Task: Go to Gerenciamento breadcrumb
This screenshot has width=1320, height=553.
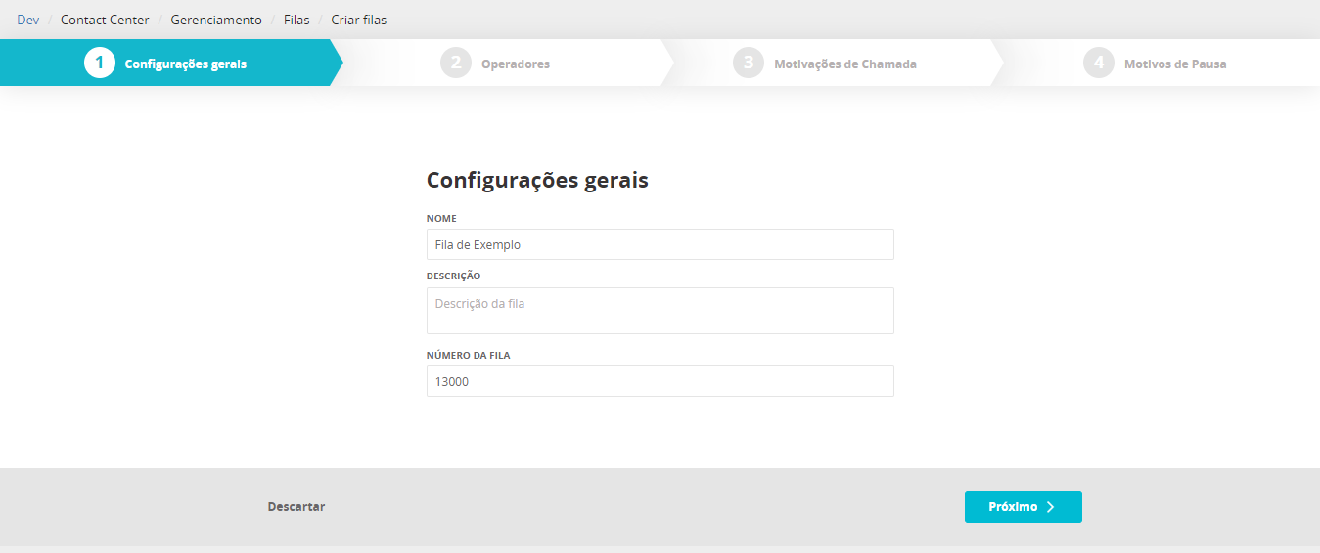Action: pyautogui.click(x=216, y=20)
